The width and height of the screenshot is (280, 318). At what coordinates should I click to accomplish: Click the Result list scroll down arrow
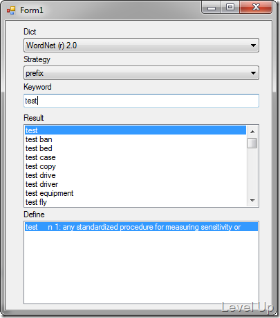point(252,201)
